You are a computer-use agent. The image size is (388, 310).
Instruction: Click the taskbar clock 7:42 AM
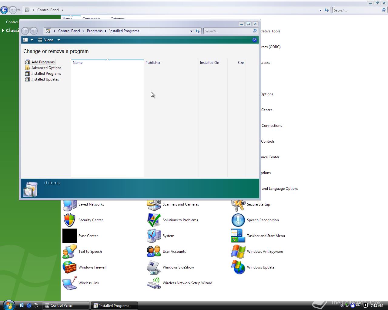(x=377, y=305)
